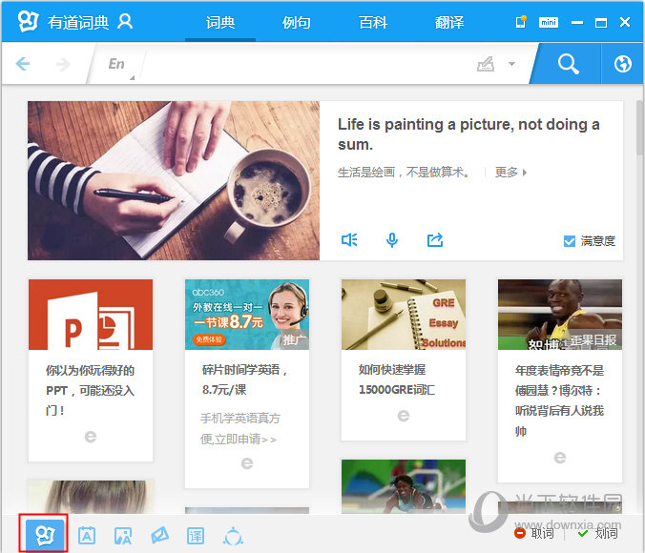Image resolution: width=645 pixels, height=553 pixels.
Task: Click the phone notification icon in title bar
Action: point(521,22)
